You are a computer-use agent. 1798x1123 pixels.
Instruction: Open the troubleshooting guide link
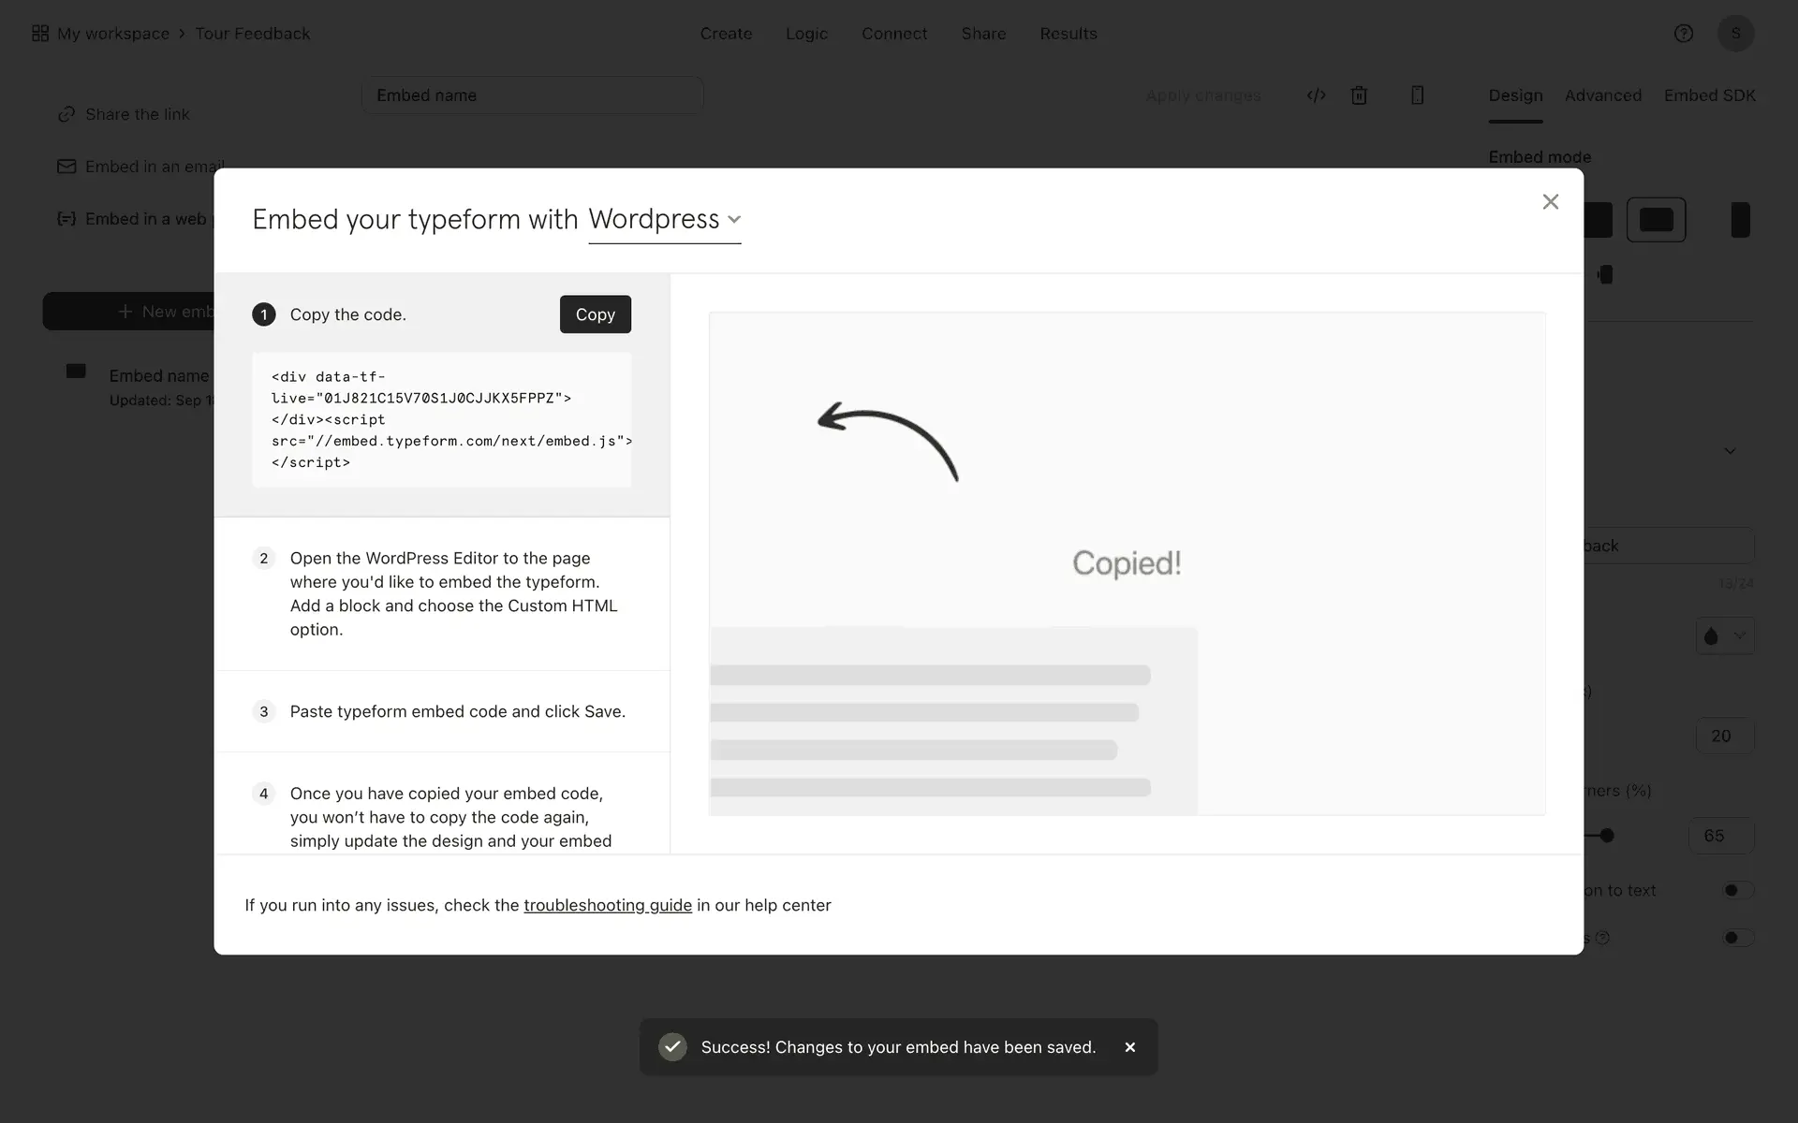pyautogui.click(x=607, y=905)
